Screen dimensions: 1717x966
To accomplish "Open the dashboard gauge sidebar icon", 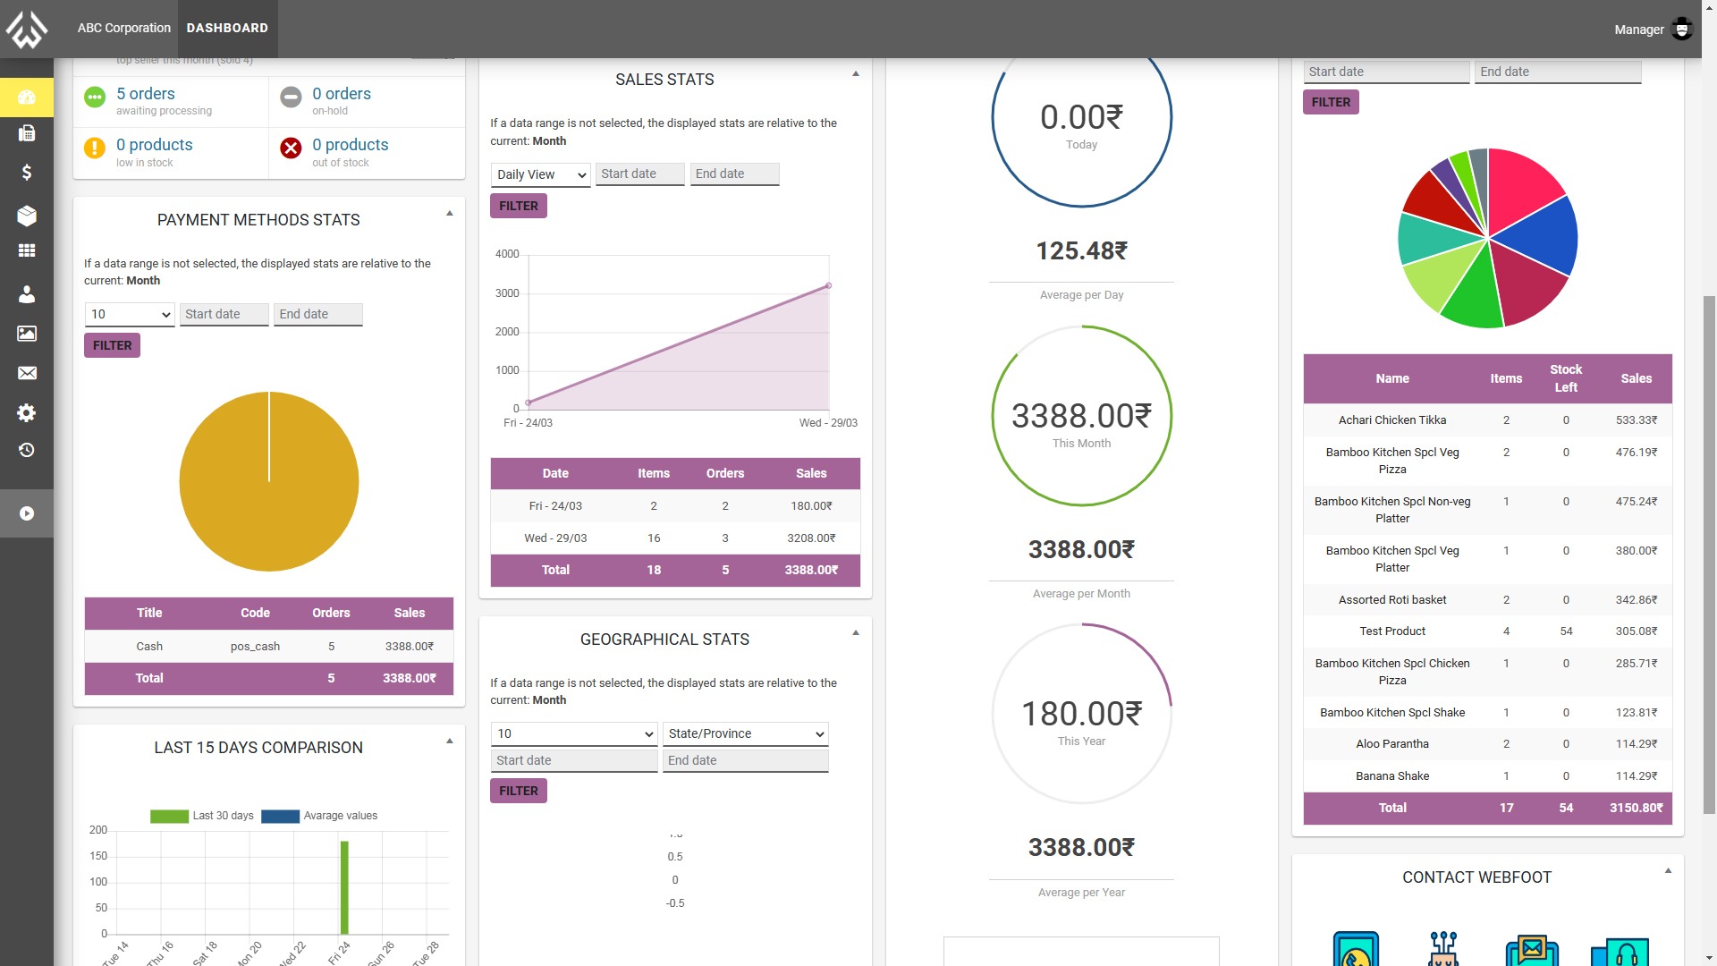I will pyautogui.click(x=27, y=97).
